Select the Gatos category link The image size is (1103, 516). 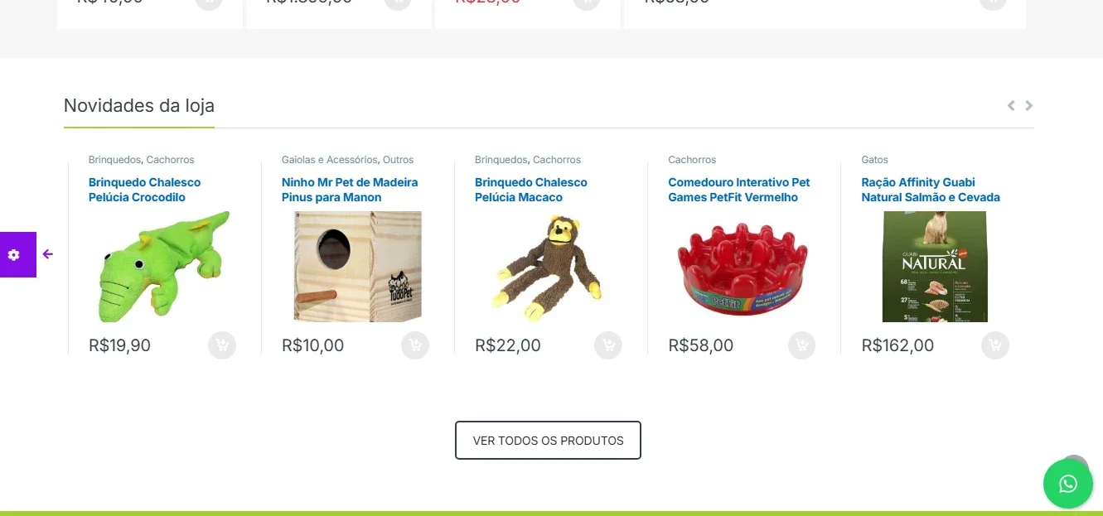874,160
